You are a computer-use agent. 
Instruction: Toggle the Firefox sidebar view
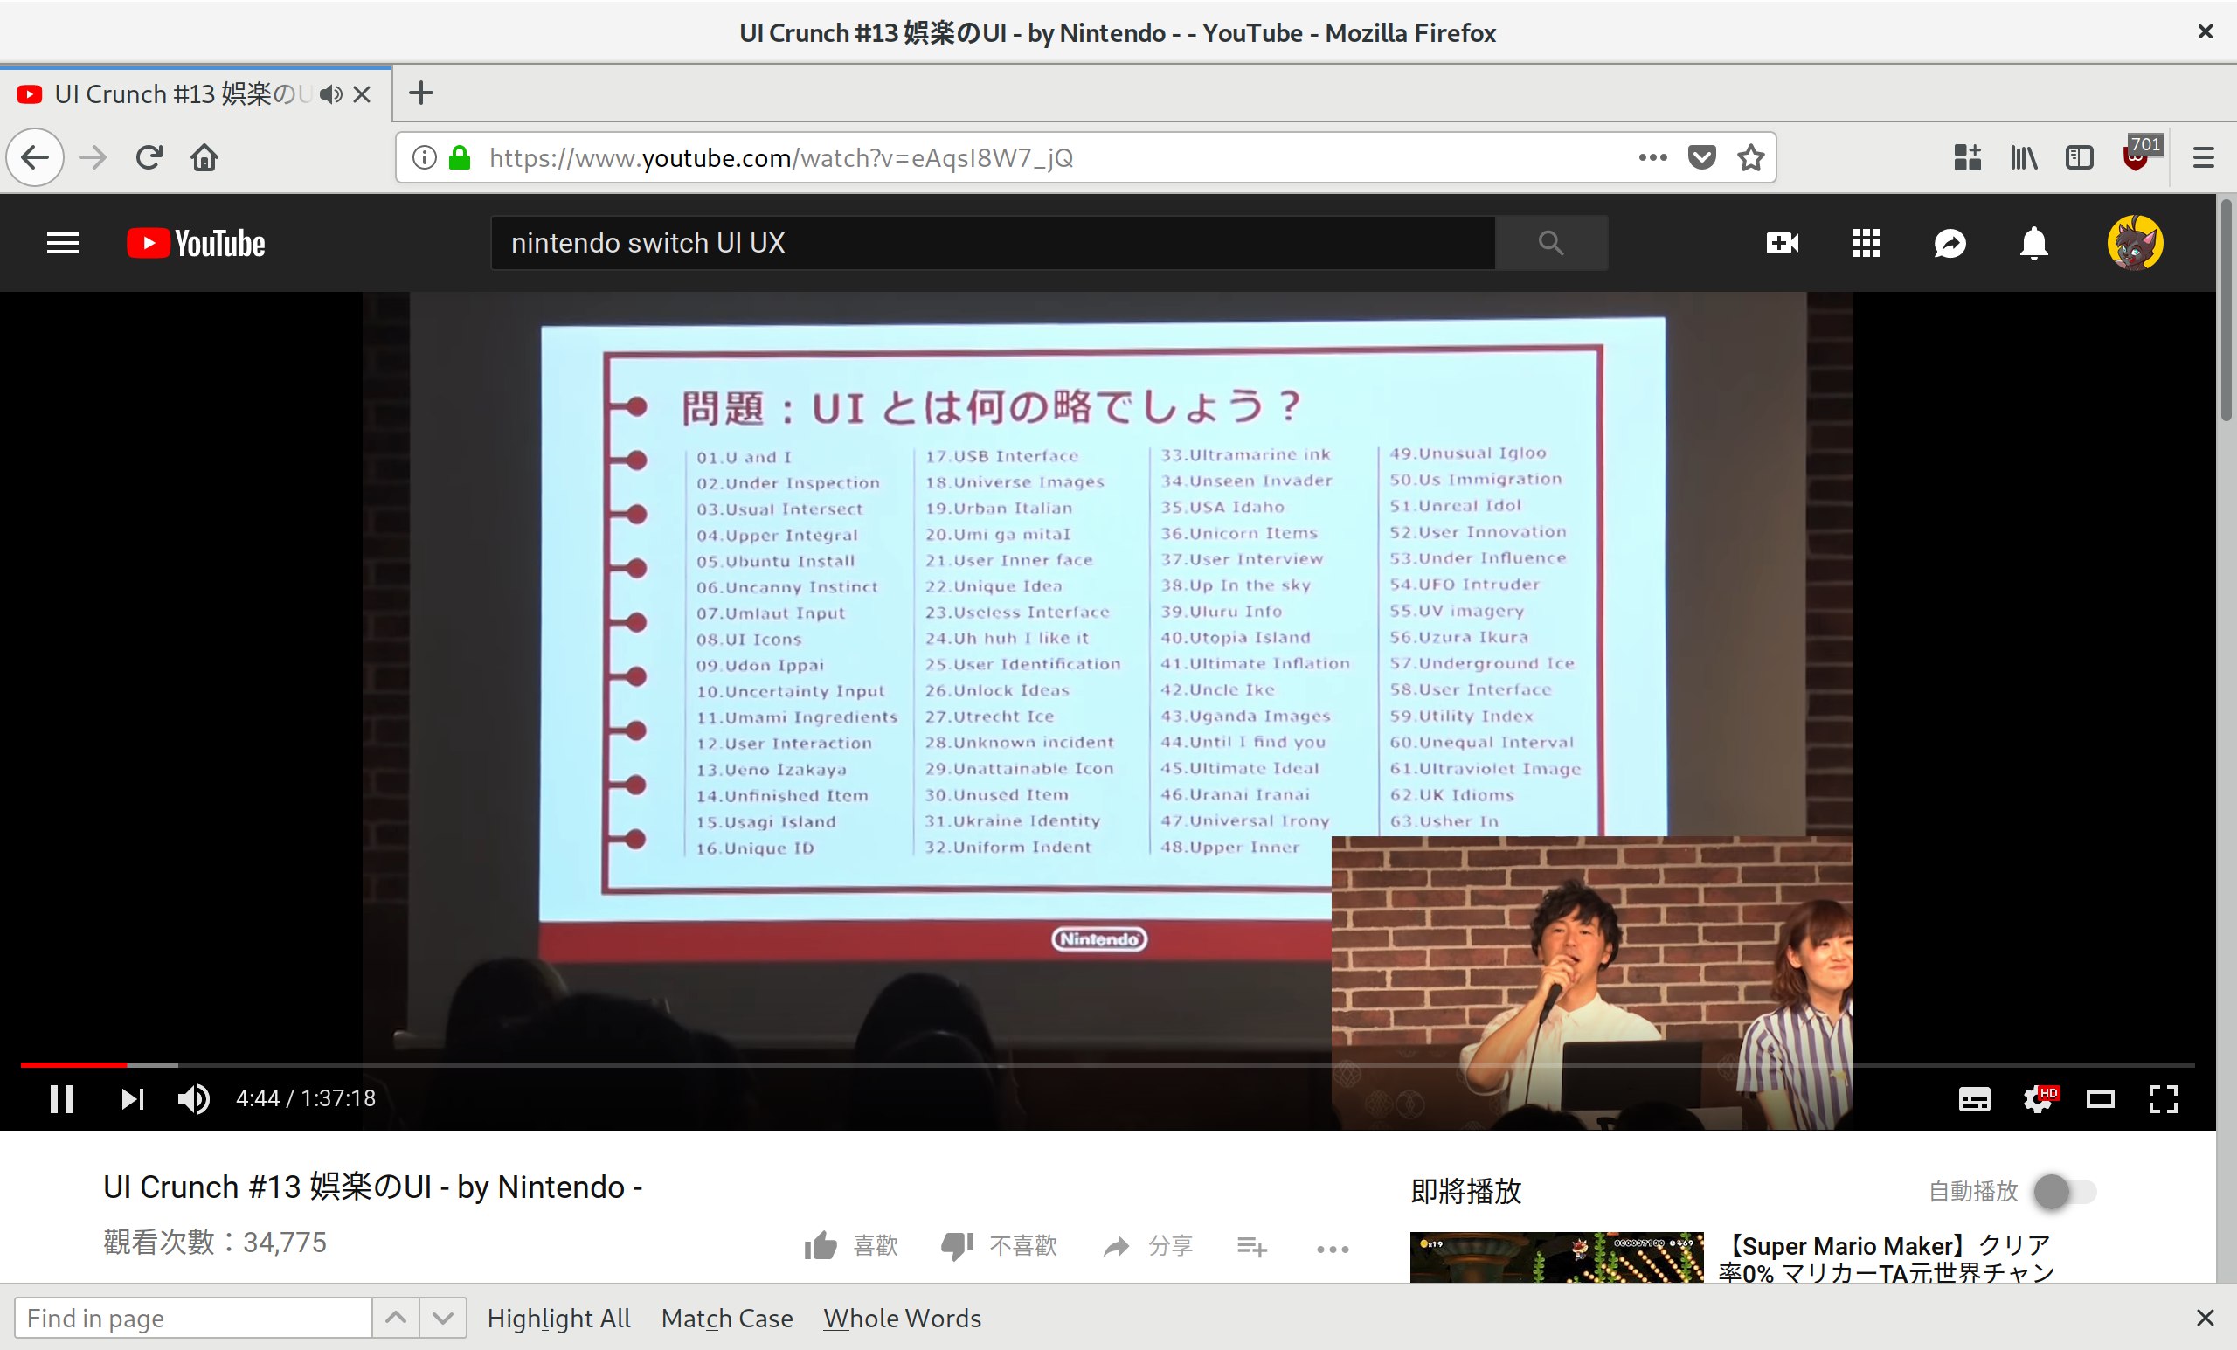[x=2079, y=158]
